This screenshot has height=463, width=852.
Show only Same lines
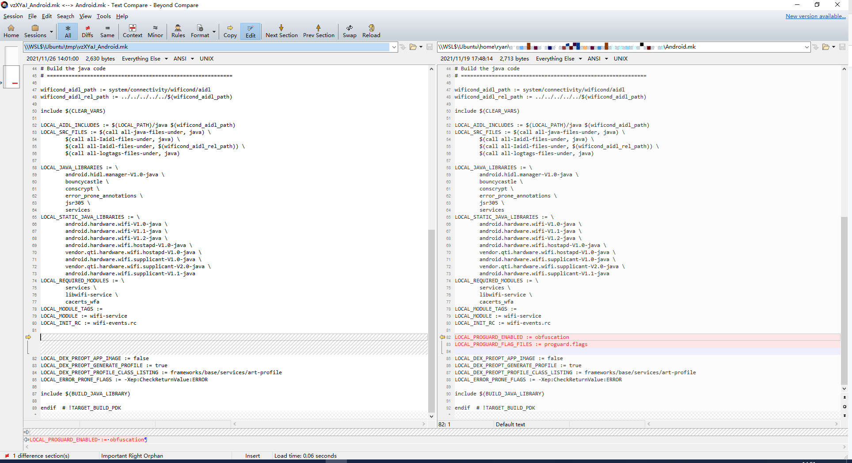(107, 31)
